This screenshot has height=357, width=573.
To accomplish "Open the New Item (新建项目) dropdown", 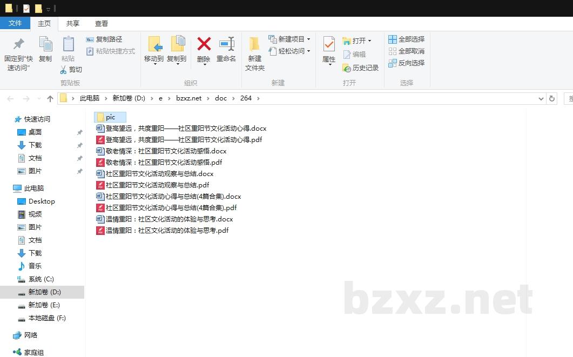I will (x=308, y=39).
